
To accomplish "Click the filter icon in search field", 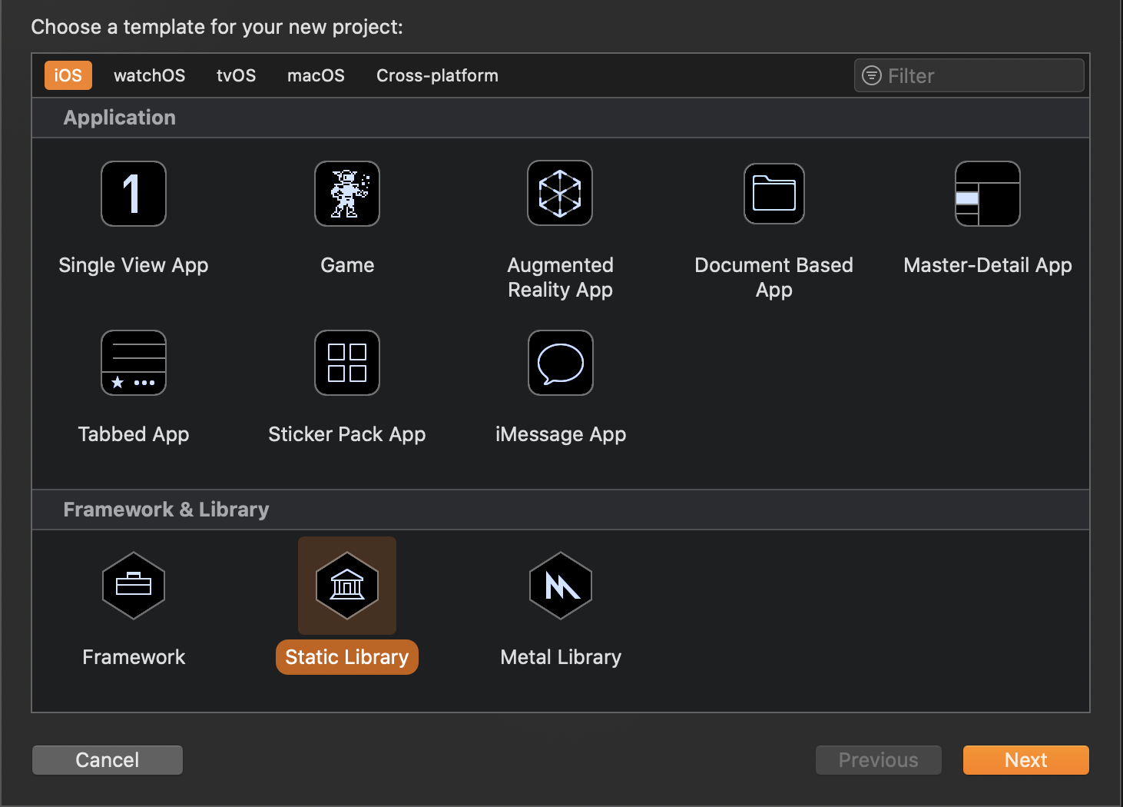I will (x=872, y=75).
